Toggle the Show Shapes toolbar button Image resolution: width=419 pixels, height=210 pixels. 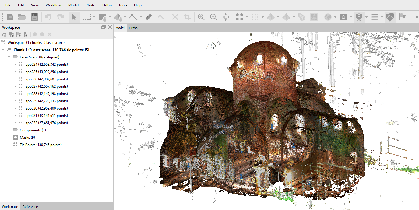[390, 17]
